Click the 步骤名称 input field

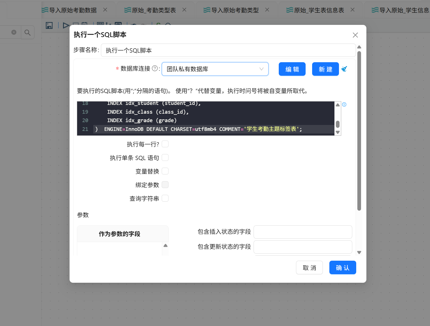click(228, 50)
